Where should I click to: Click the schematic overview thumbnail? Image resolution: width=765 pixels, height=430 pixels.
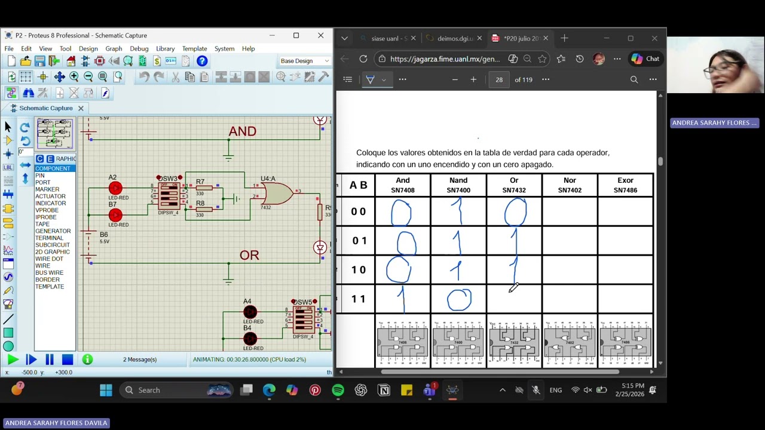(54, 133)
